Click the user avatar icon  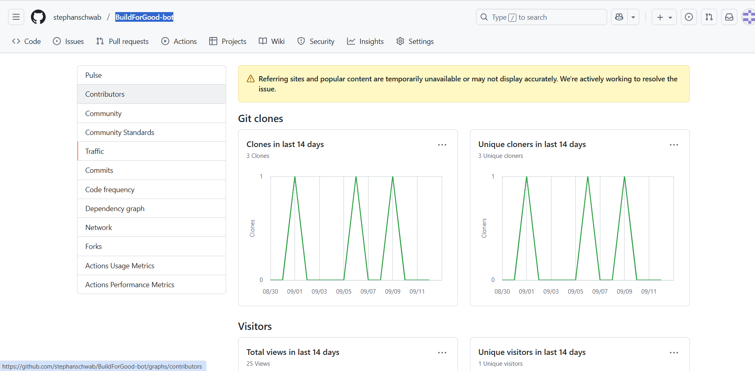[x=749, y=17]
